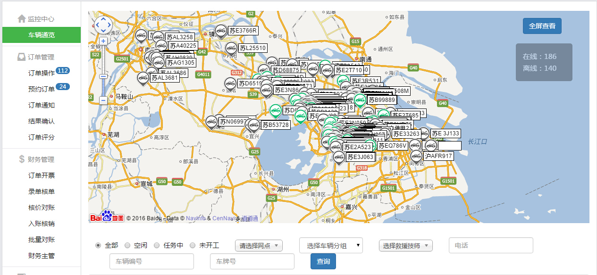Go to 预约订单 menu item
The width and height of the screenshot is (597, 275).
click(x=42, y=89)
